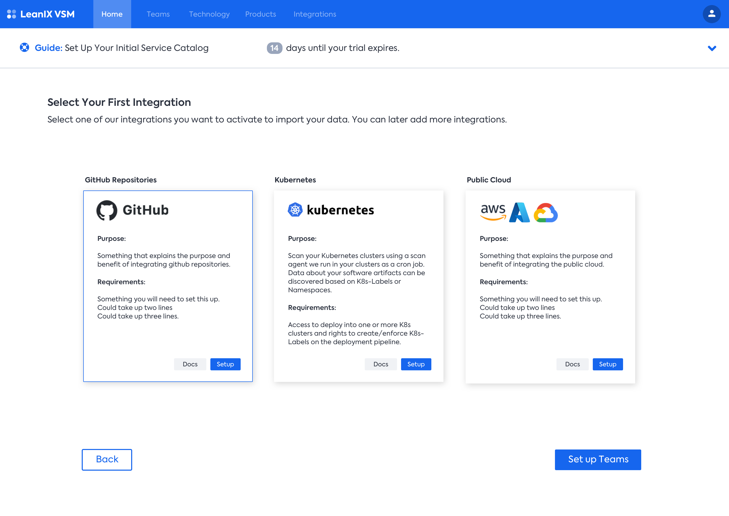Click 'Set Up Your Initial Service Catalog' text
The image size is (729, 516).
coord(136,48)
